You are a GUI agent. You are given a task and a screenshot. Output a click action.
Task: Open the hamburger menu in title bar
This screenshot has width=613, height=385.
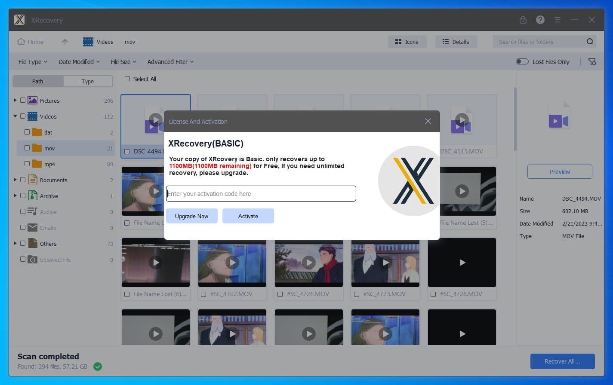[557, 20]
